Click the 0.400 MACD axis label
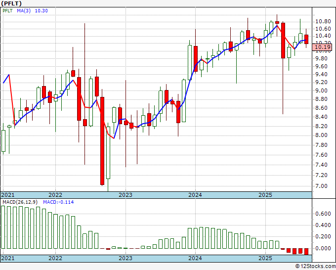 tap(323, 225)
